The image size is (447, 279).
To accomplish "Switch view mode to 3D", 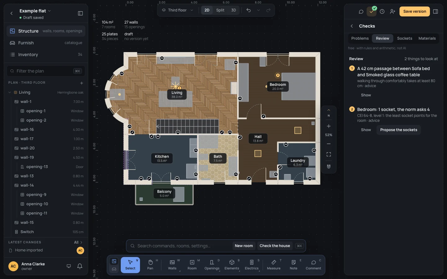I will point(233,10).
